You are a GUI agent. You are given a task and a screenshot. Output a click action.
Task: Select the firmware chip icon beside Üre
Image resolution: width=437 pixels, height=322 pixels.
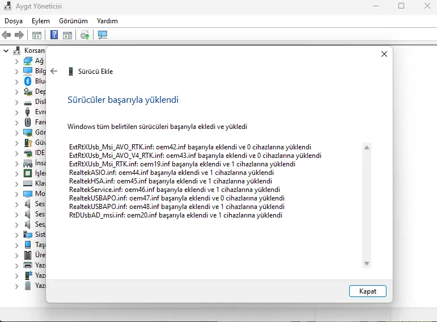click(x=28, y=255)
